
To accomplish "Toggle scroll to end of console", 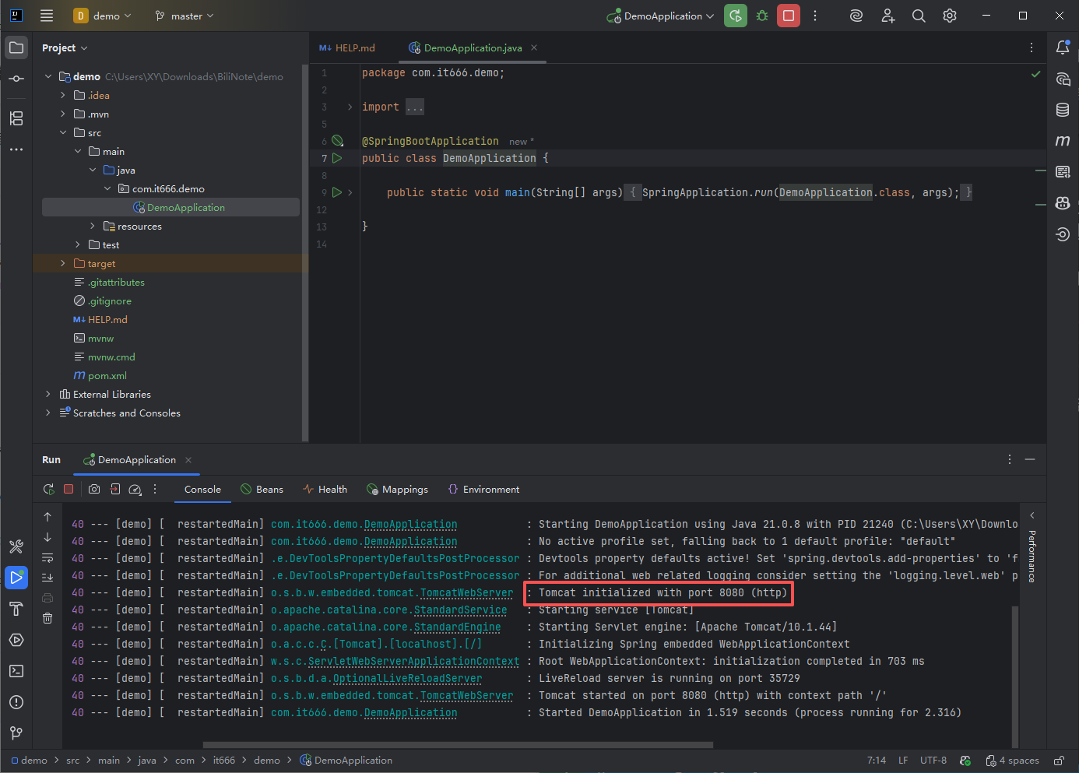I will tap(47, 577).
